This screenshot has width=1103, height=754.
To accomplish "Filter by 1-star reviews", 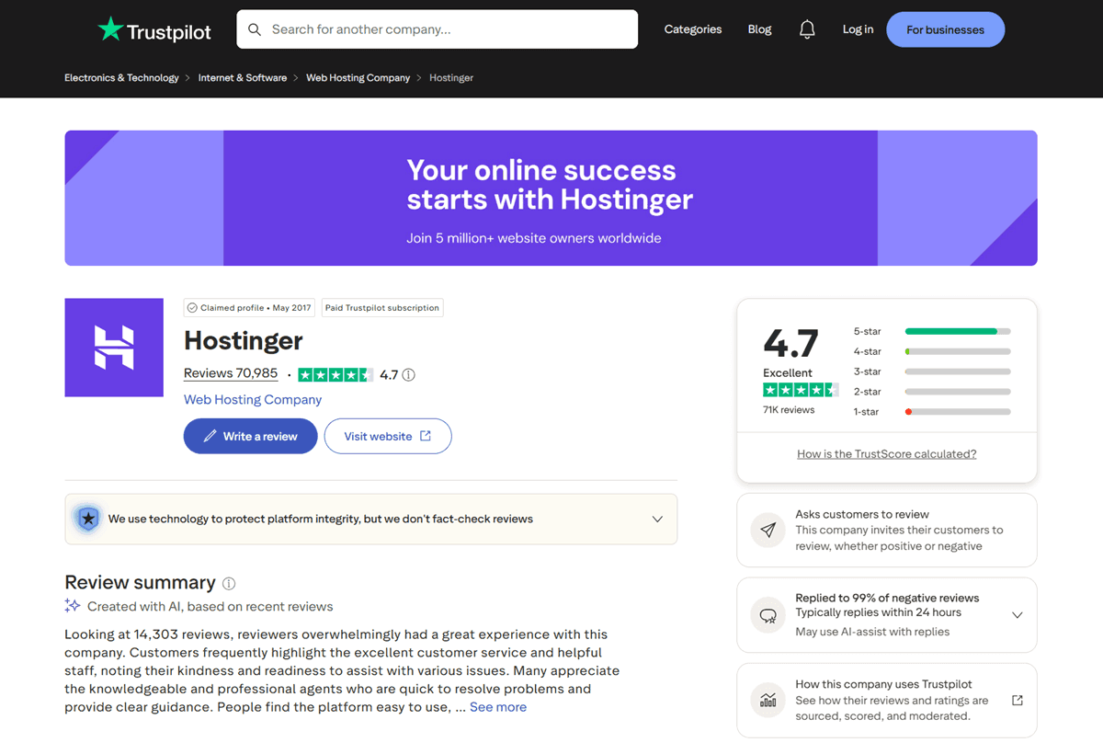I will tap(932, 412).
